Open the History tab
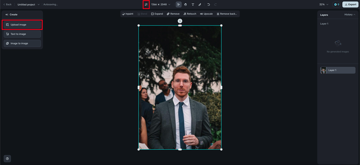 350,15
